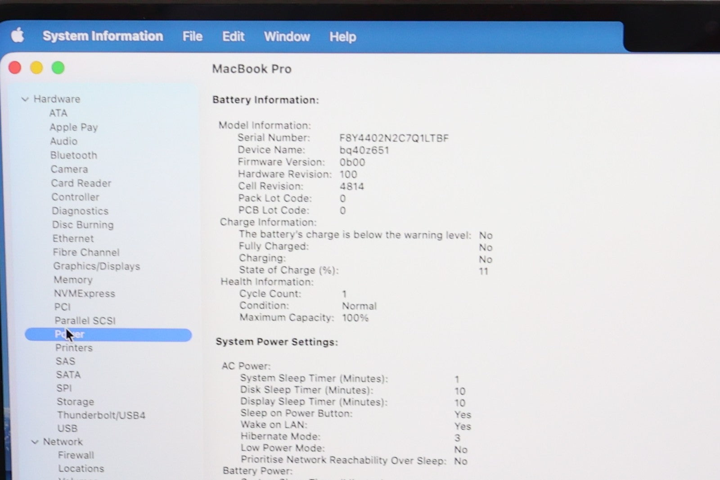This screenshot has height=480, width=720.
Task: Collapse the Network section chevron
Action: pyautogui.click(x=35, y=442)
